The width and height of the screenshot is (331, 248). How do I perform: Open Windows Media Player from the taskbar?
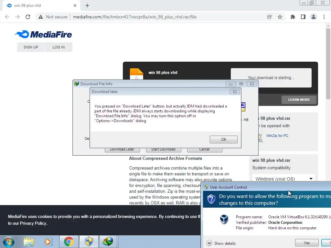(48, 242)
